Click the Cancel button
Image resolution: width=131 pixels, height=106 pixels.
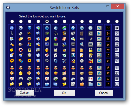tap(104, 93)
